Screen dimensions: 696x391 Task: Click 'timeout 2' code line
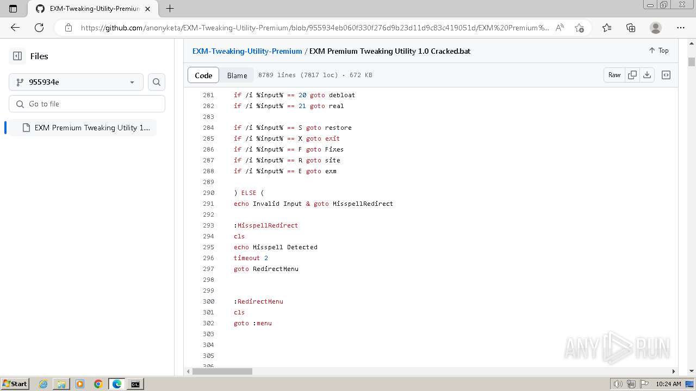(x=251, y=258)
